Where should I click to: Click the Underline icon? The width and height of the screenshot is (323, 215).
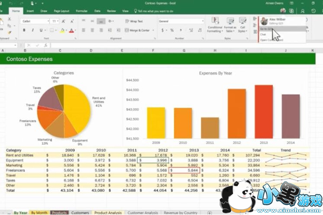pyautogui.click(x=41, y=30)
